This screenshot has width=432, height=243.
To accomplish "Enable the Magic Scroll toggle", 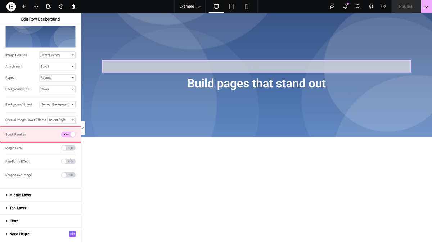I will click(x=68, y=148).
